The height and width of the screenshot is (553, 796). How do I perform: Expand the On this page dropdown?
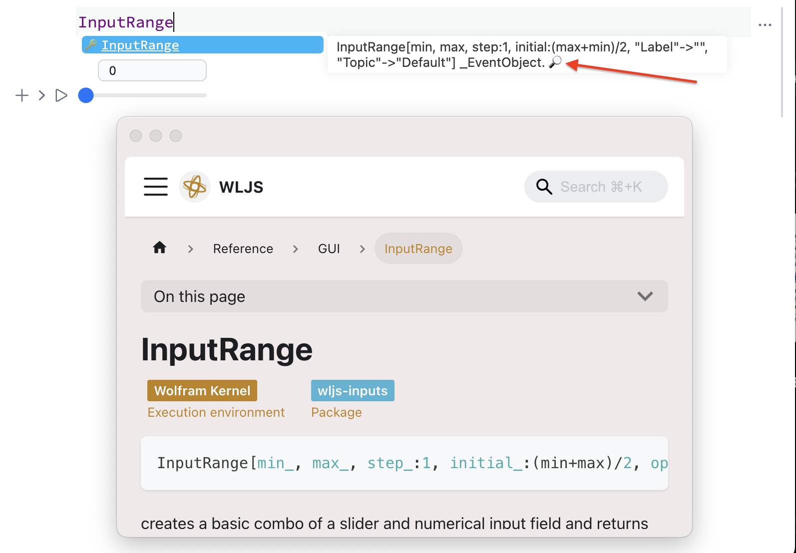click(403, 296)
